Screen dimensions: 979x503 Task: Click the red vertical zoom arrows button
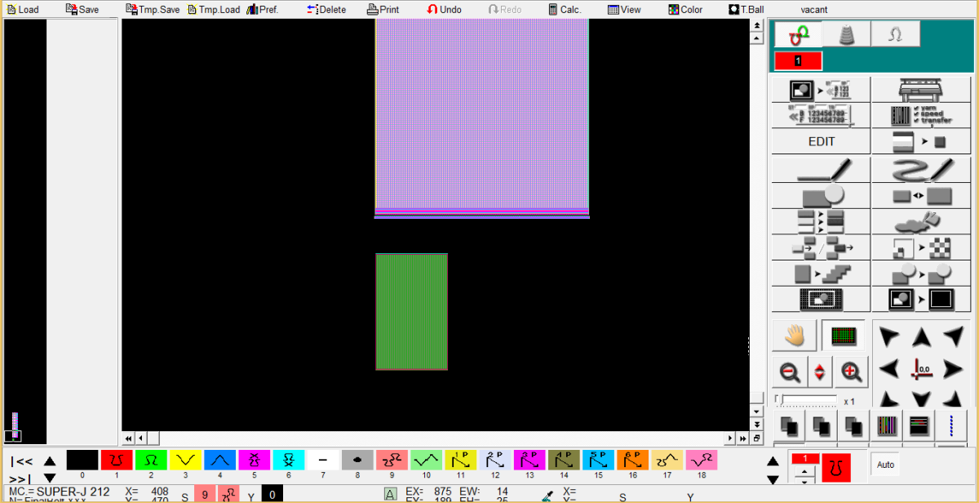point(820,372)
